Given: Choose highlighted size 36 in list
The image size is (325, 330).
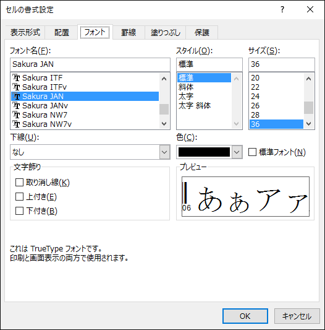Looking at the screenshot, I should tap(276, 124).
